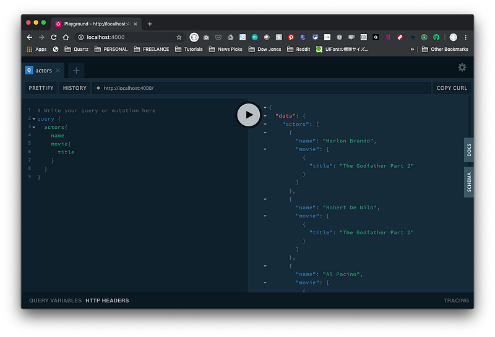
Task: Collapse the query block on line 2
Action: (x=34, y=119)
